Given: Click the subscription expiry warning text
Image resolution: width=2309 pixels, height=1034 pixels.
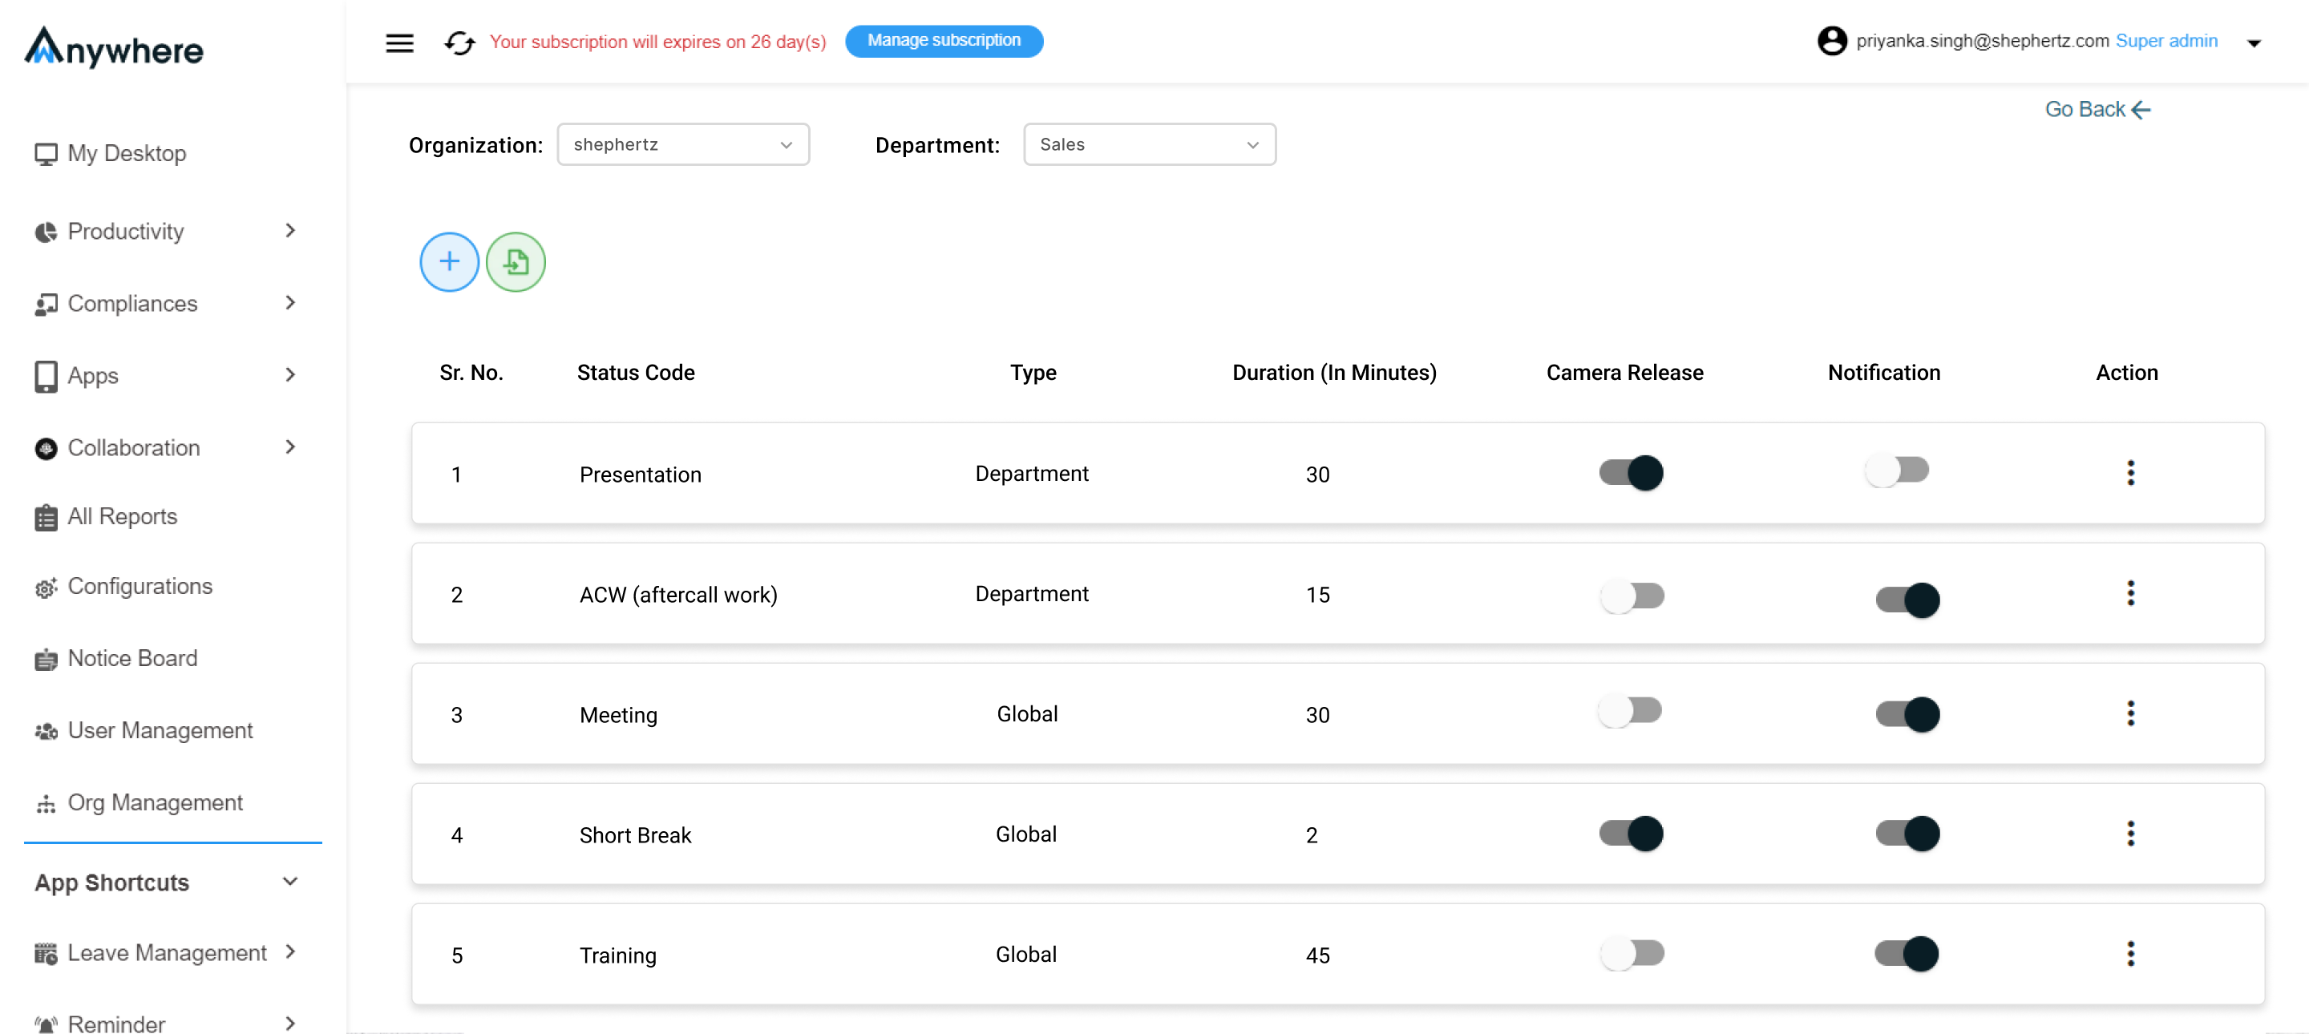Looking at the screenshot, I should [x=658, y=42].
